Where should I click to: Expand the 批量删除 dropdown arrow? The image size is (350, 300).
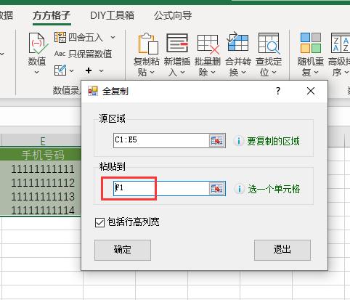click(x=213, y=72)
